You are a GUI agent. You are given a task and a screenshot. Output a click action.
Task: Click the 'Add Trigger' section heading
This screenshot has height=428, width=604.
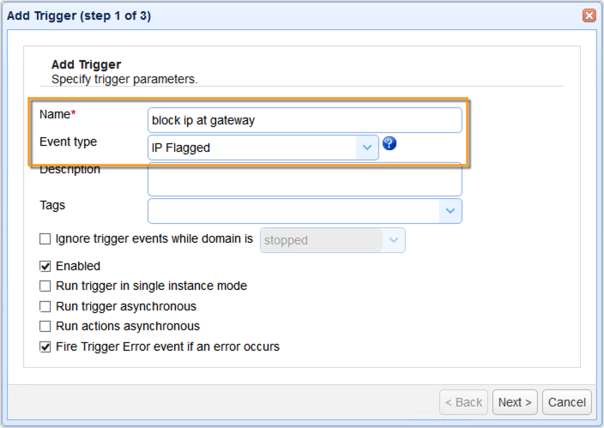click(86, 64)
